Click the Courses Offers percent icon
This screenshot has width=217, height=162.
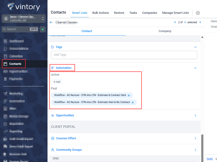pyautogui.click(x=53, y=138)
